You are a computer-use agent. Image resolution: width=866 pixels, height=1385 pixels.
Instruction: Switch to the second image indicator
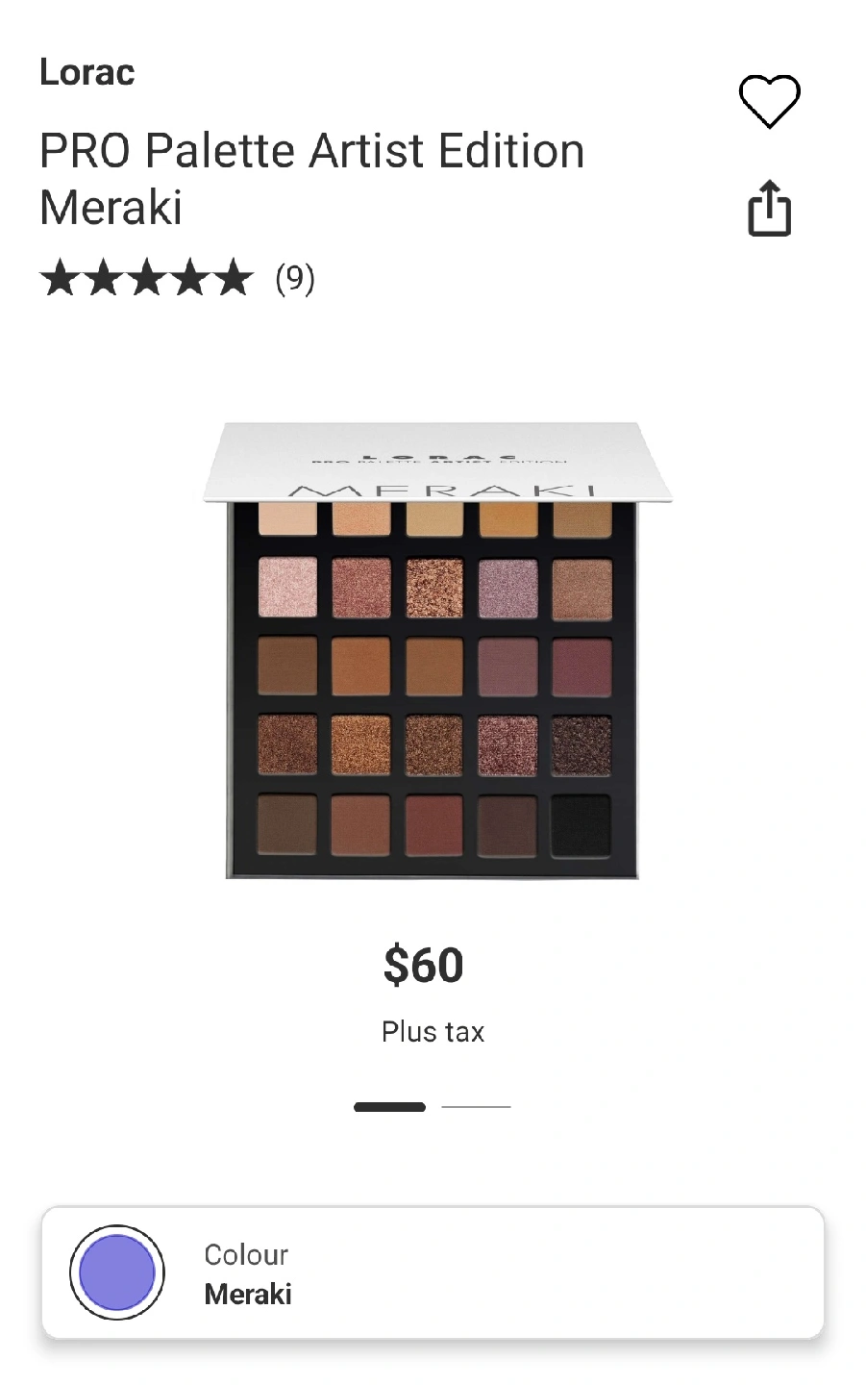click(x=476, y=1107)
